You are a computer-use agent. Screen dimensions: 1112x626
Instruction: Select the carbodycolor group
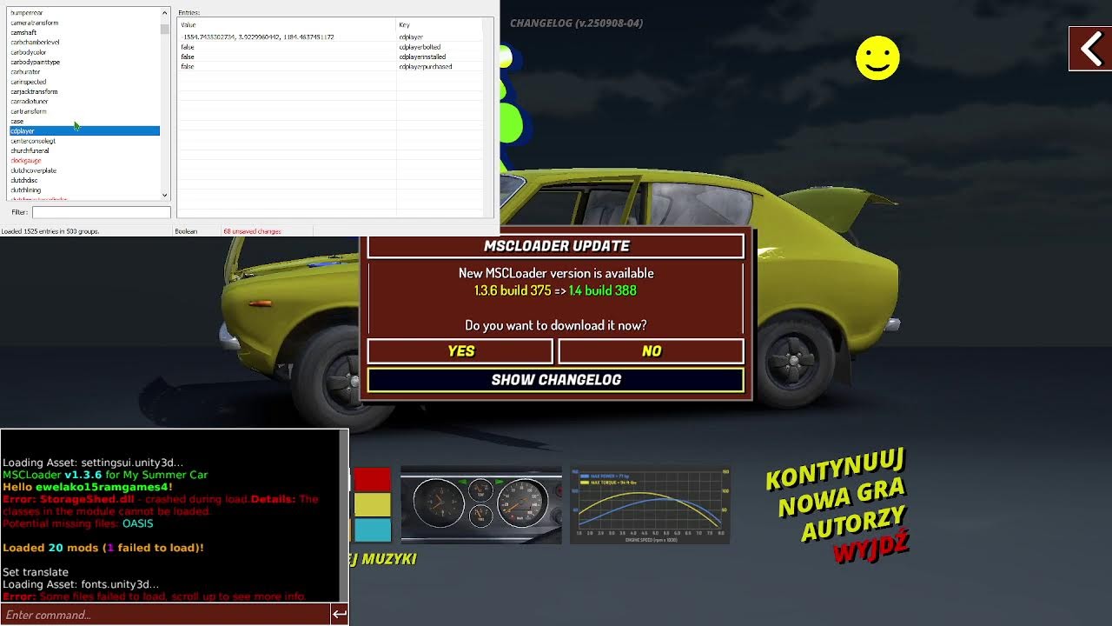[x=29, y=52]
